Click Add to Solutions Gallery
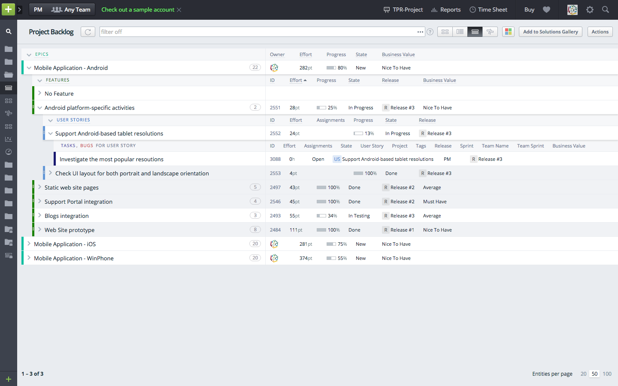This screenshot has width=618, height=386. pos(550,31)
